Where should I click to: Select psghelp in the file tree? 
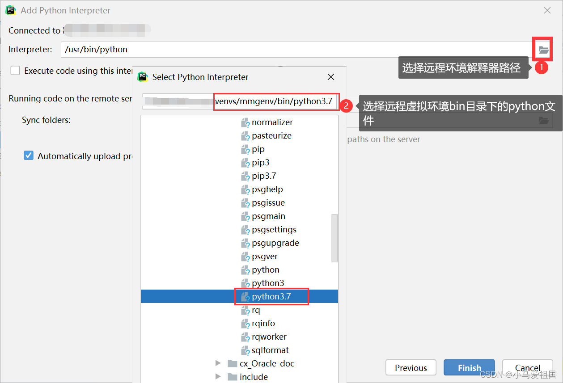267,189
